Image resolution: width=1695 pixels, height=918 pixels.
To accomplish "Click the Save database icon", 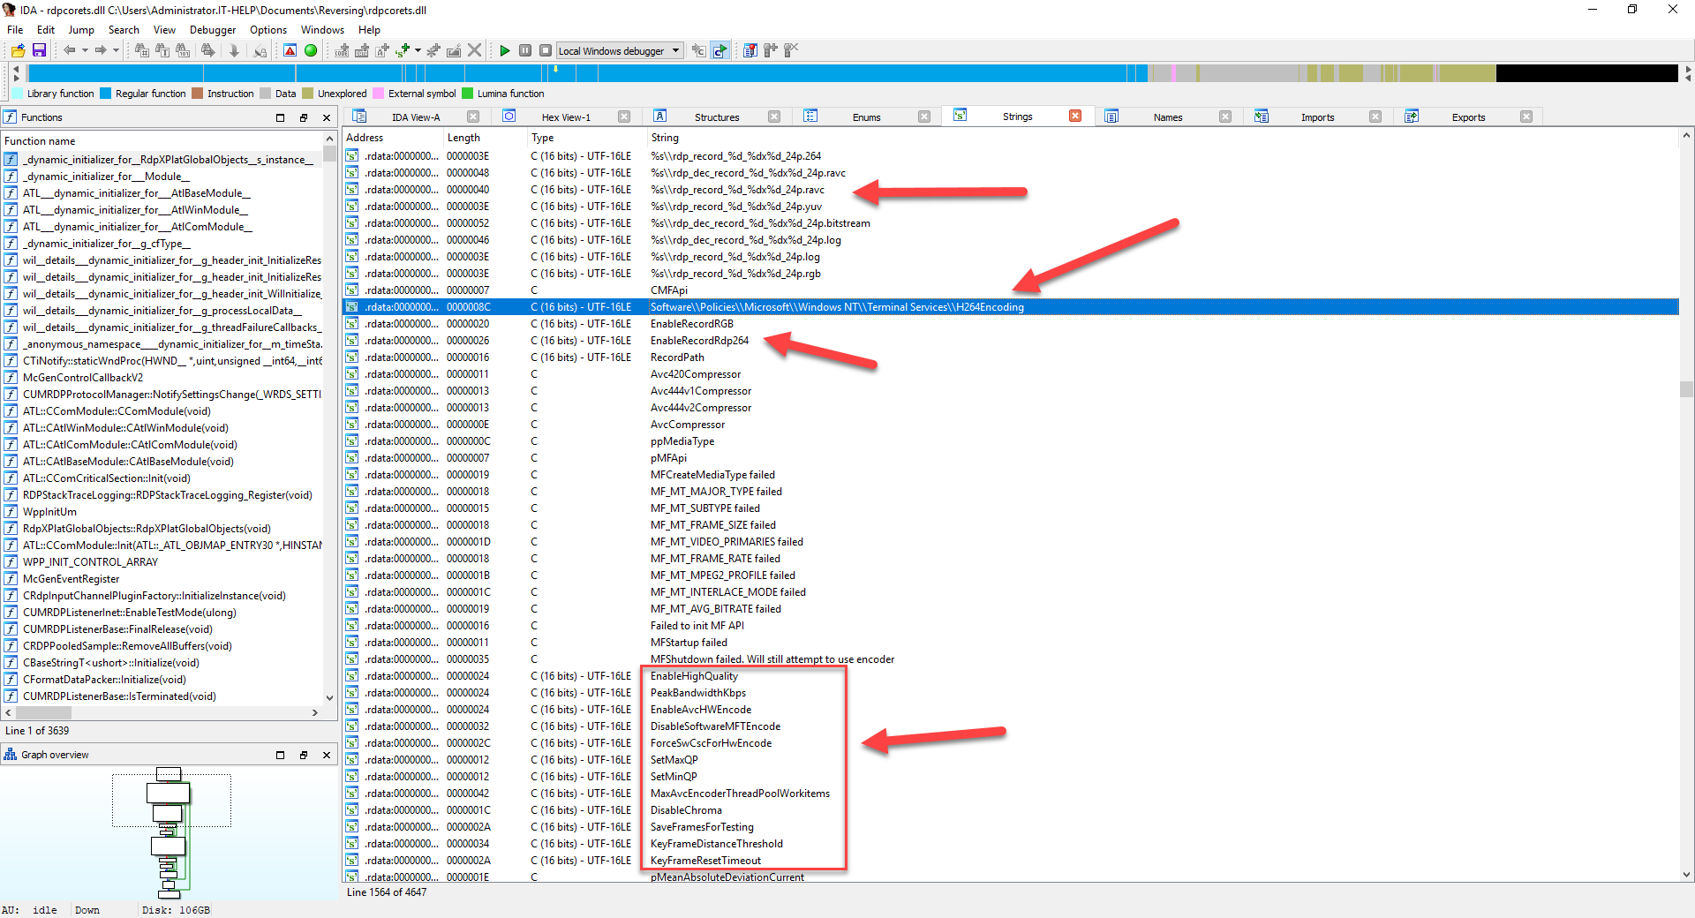I will click(x=39, y=50).
